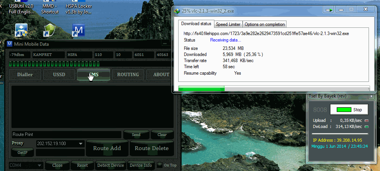Click the HSPA network type field

pyautogui.click(x=79, y=55)
